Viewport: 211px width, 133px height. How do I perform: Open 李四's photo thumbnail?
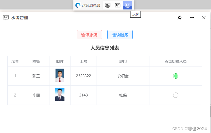click(x=60, y=94)
